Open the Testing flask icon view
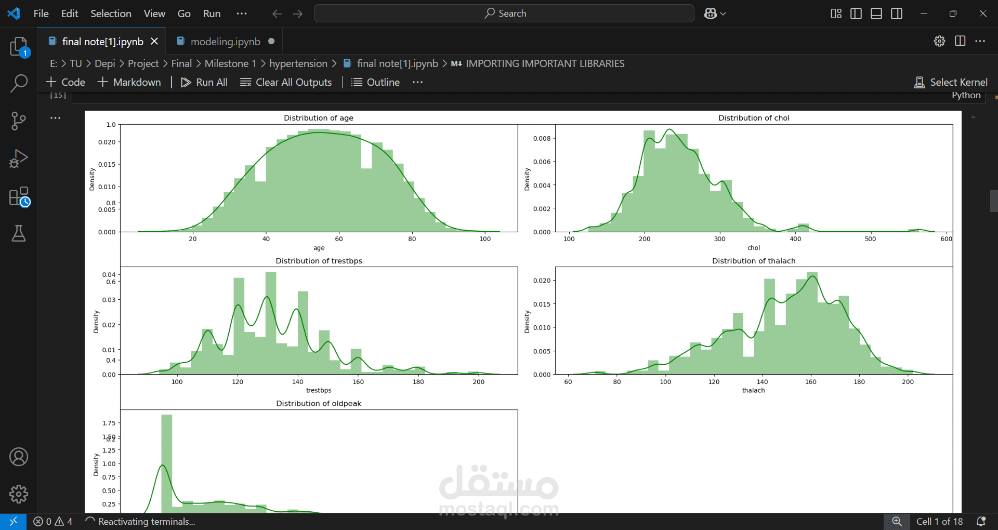 pyautogui.click(x=19, y=233)
